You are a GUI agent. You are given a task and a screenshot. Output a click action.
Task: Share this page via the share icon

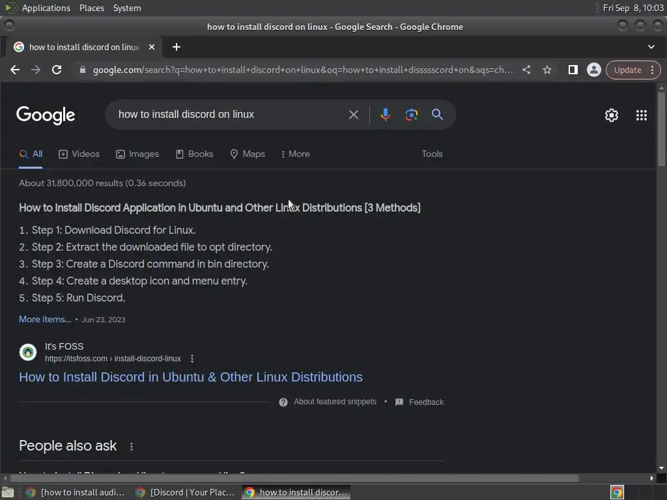pyautogui.click(x=526, y=70)
